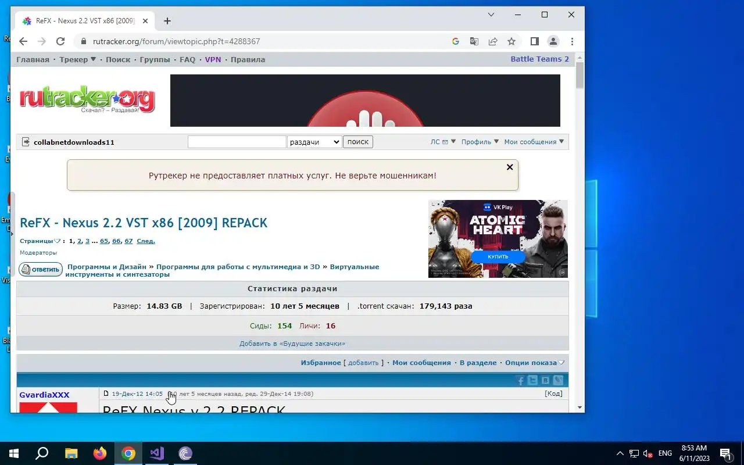Click the [Код] link of post
The height and width of the screenshot is (465, 744).
[x=553, y=394]
